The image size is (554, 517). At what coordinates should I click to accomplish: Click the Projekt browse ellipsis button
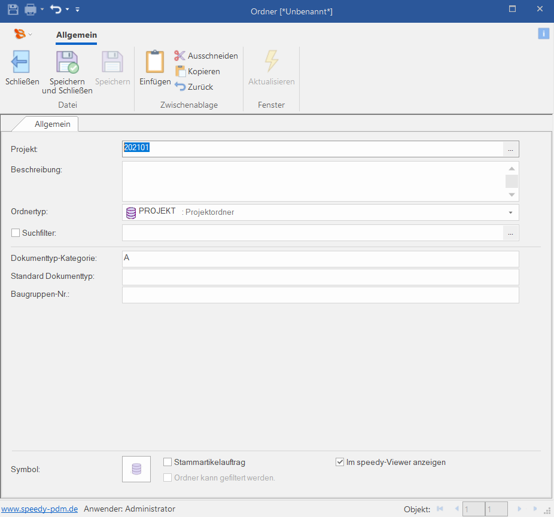tap(510, 148)
